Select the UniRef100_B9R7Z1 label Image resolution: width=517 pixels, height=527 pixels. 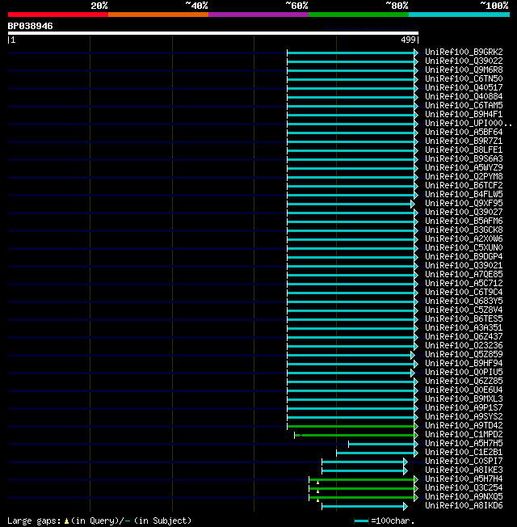pos(464,141)
